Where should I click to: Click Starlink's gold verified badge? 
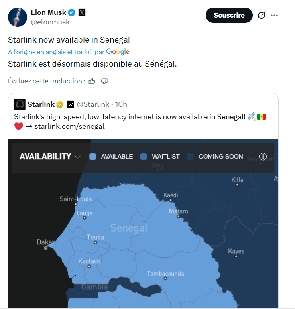60,104
